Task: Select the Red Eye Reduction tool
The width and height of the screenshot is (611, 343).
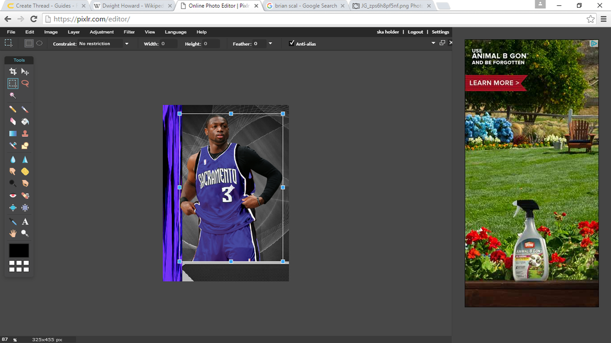Action: tap(13, 195)
